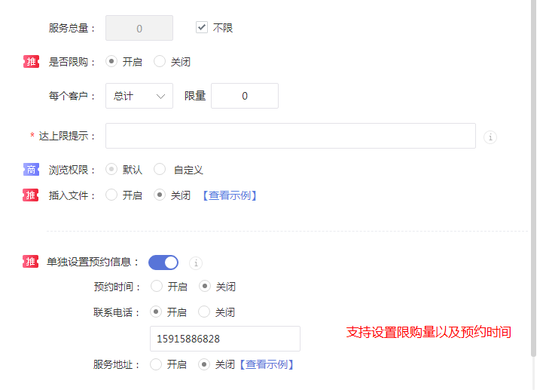Uncheck the 不限 checkbox for 服务总量
540x390 pixels.
point(202,27)
